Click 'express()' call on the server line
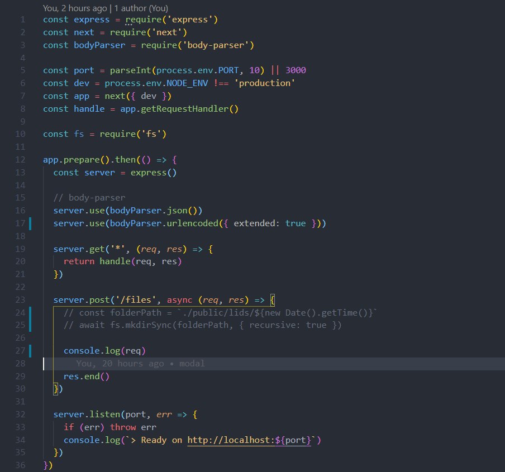This screenshot has height=472, width=505. click(x=153, y=173)
